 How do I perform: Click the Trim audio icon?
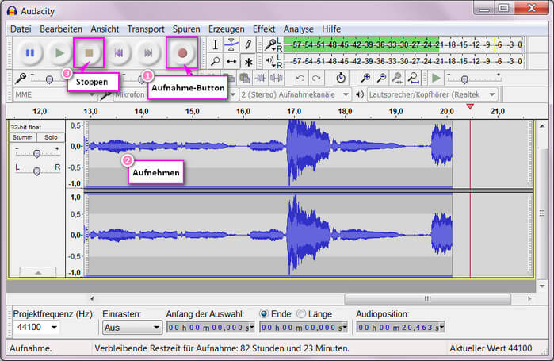[x=261, y=78]
